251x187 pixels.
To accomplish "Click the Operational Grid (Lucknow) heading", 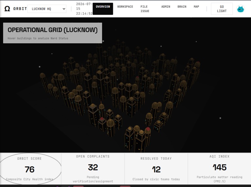I will click(52, 30).
